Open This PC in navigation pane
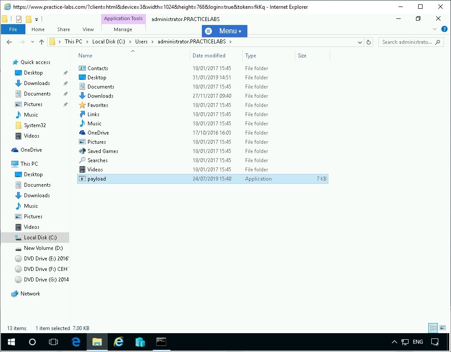The height and width of the screenshot is (352, 451). point(29,164)
